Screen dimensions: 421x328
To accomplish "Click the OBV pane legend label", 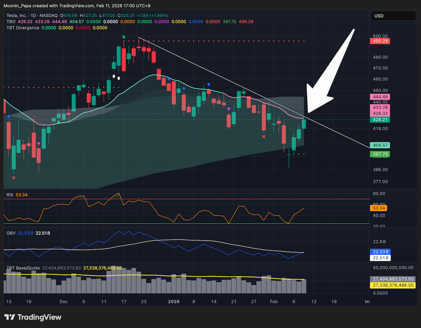I will [x=11, y=233].
